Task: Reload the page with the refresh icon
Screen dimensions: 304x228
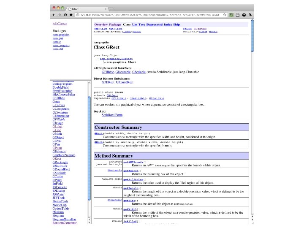Action: [x=65, y=15]
